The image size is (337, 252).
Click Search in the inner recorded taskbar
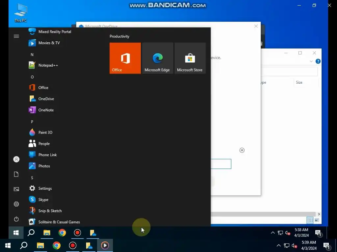pyautogui.click(x=31, y=233)
